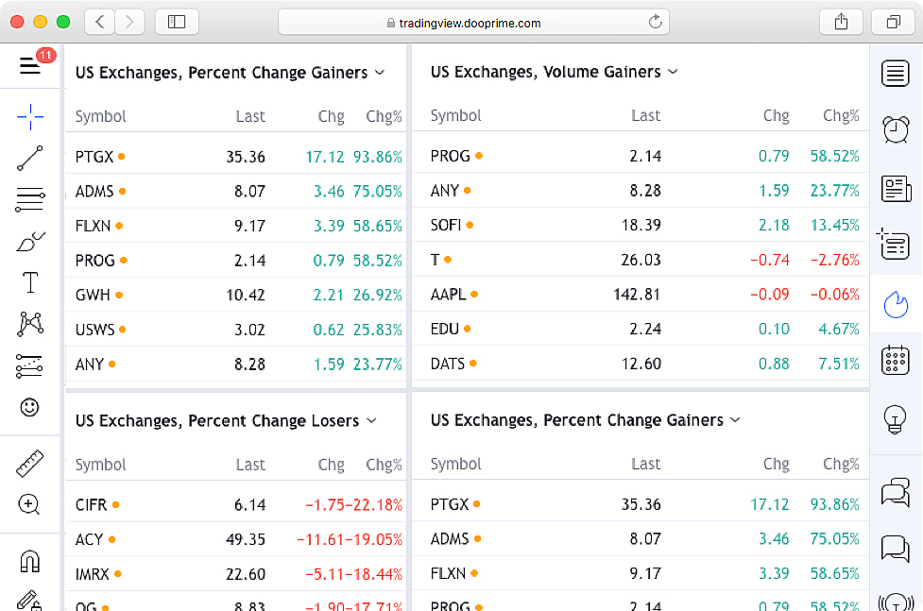
Task: Open the Fibonacci/gann lines tool
Action: pyautogui.click(x=30, y=199)
